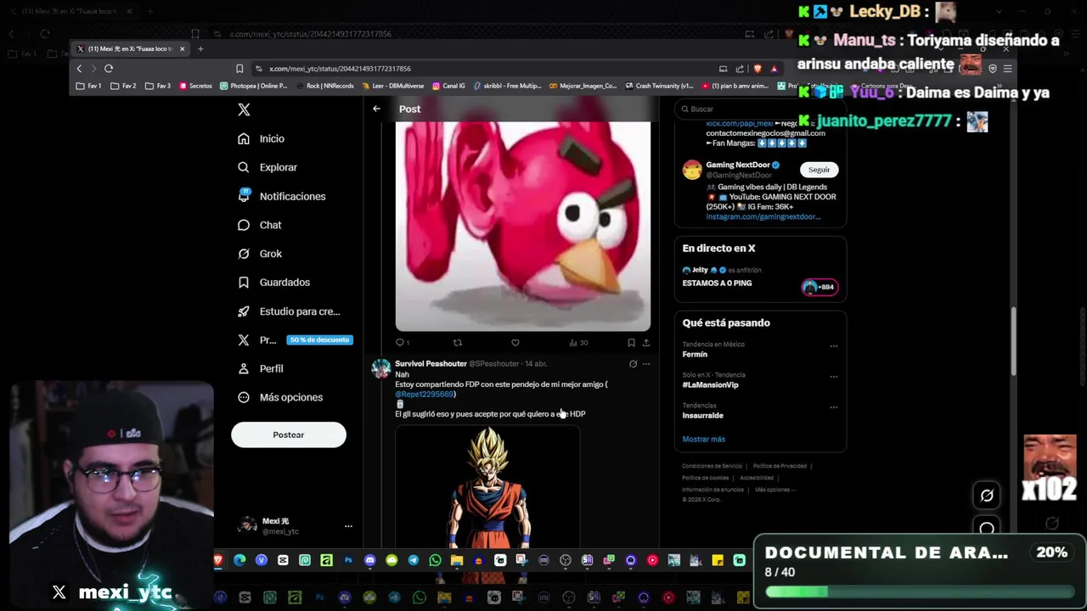Open a new browser tab with plus

click(200, 48)
